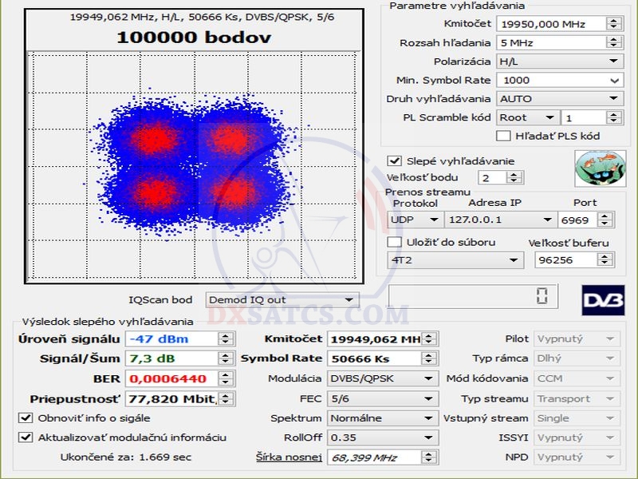Click the DVB logo icon
The image size is (638, 479).
[601, 299]
